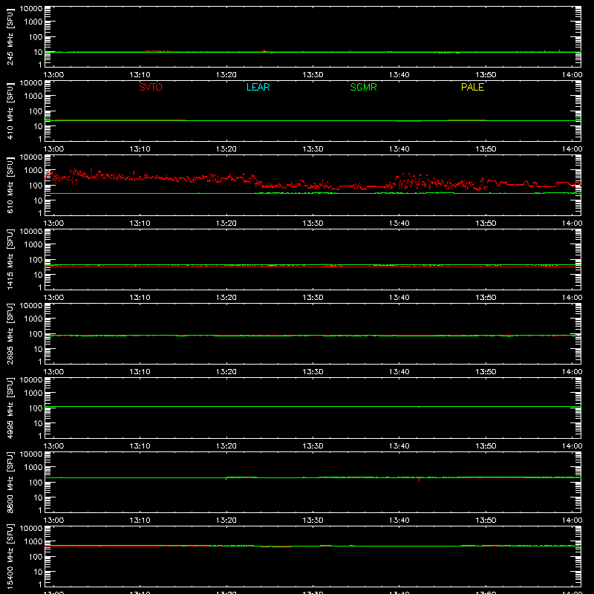Click the red SVTO station legend label
This screenshot has height=594, width=594.
coord(151,87)
